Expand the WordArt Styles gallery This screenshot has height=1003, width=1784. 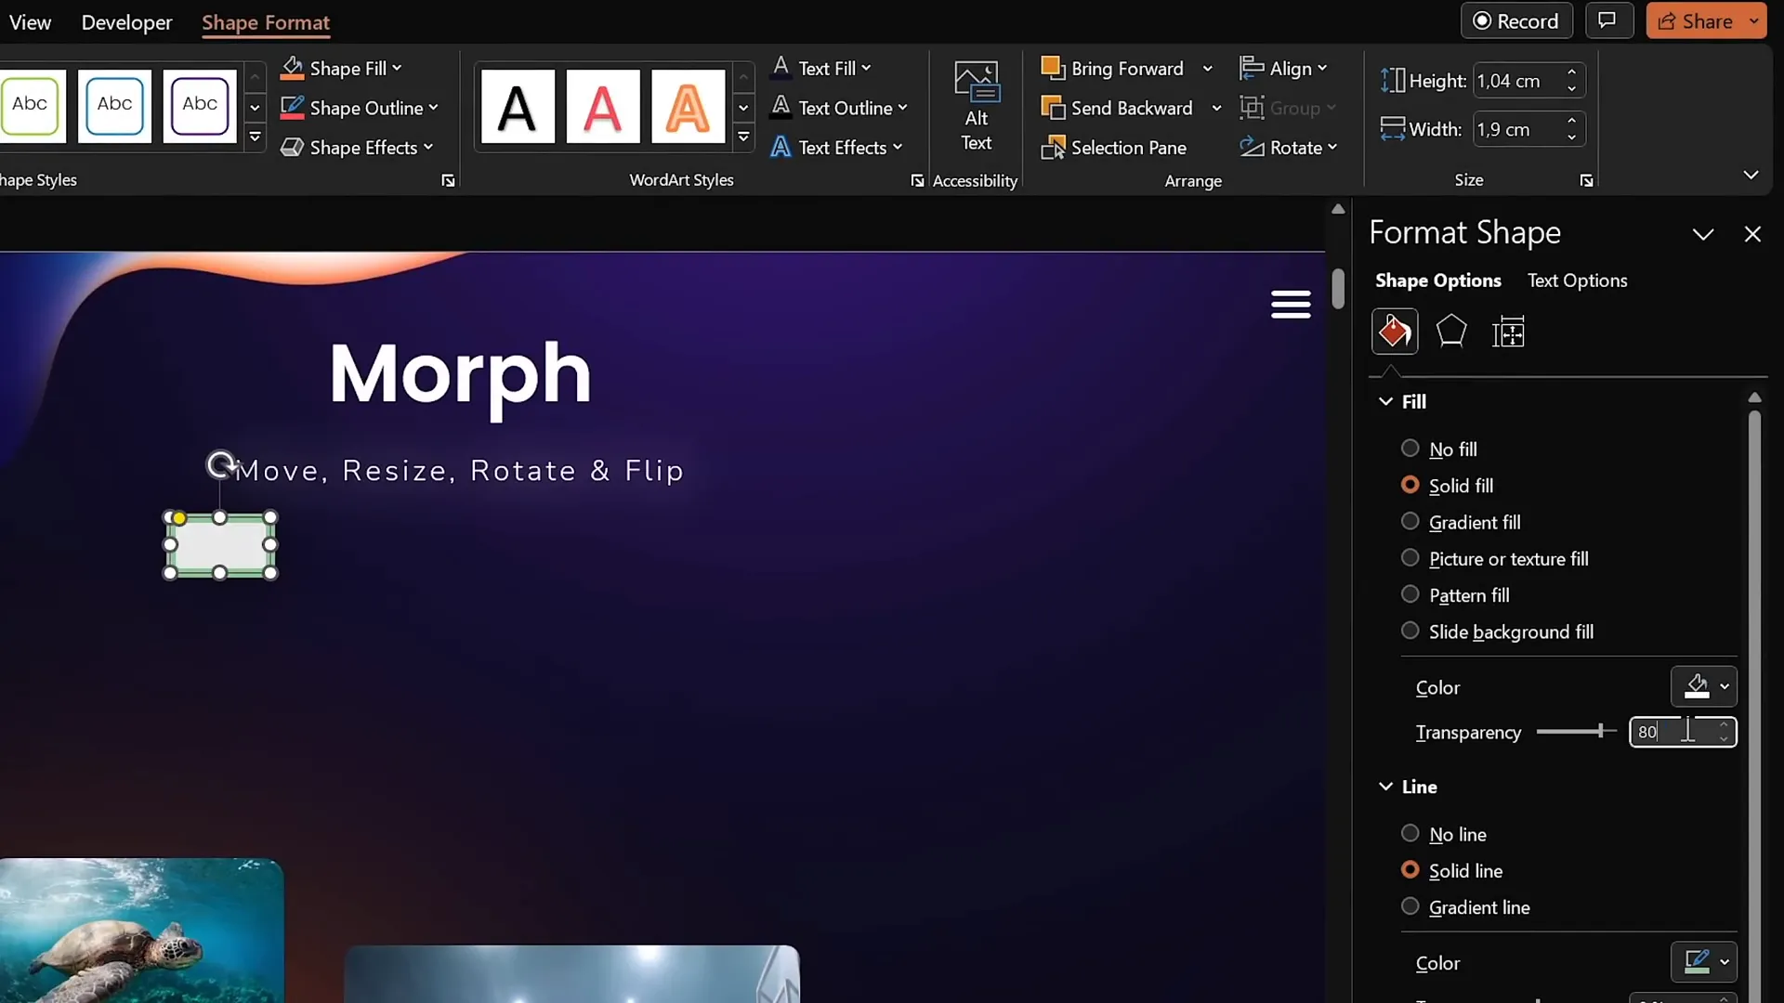tap(743, 138)
